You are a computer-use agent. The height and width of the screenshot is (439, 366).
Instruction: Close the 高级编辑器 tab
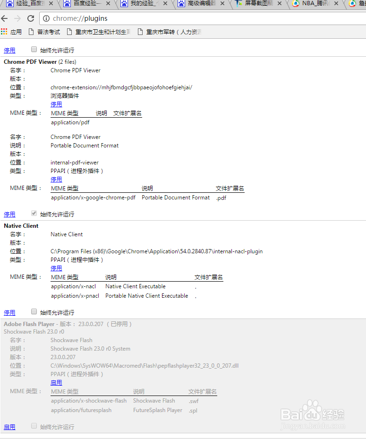(222, 3)
